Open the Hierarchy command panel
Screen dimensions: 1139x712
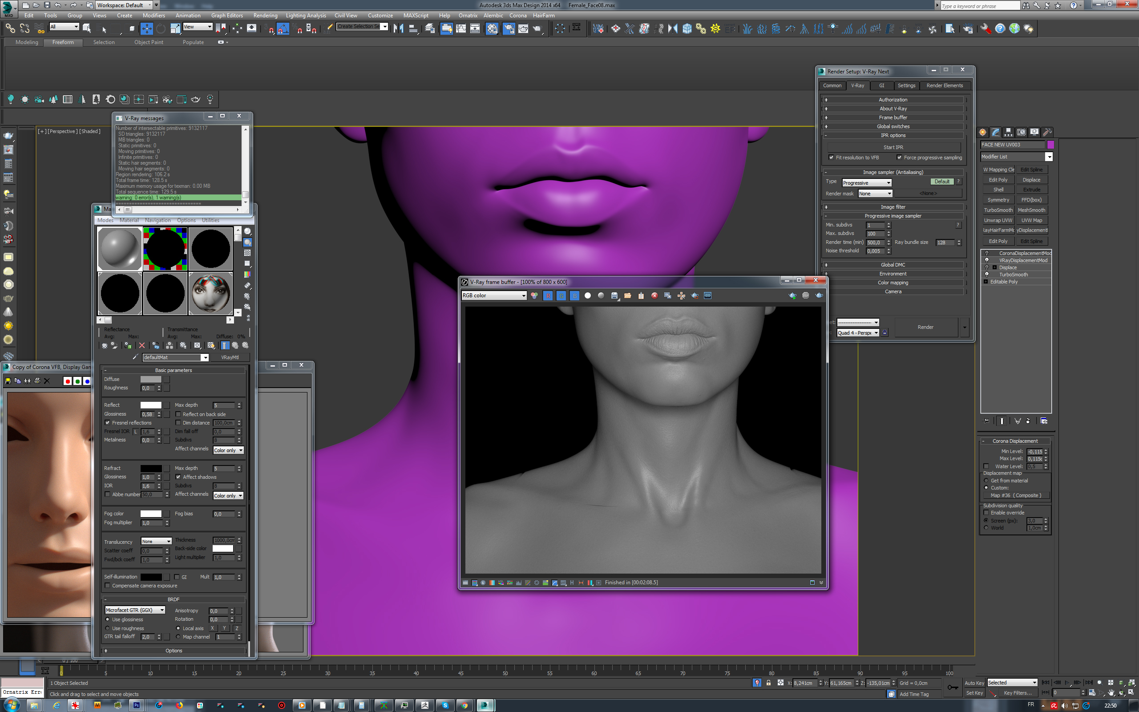click(x=1008, y=132)
